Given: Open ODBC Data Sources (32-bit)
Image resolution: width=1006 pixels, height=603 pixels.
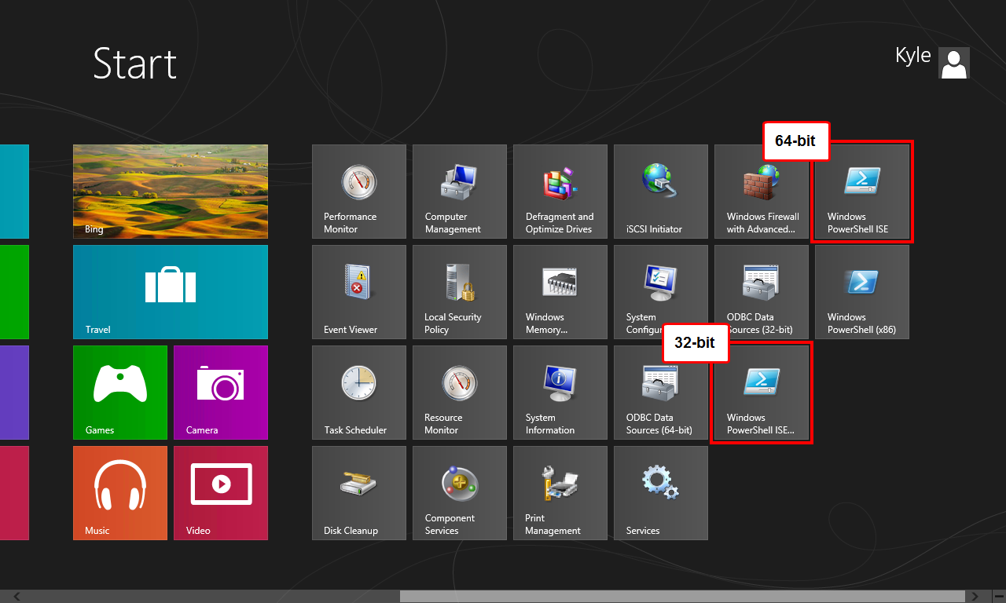Looking at the screenshot, I should (x=762, y=292).
